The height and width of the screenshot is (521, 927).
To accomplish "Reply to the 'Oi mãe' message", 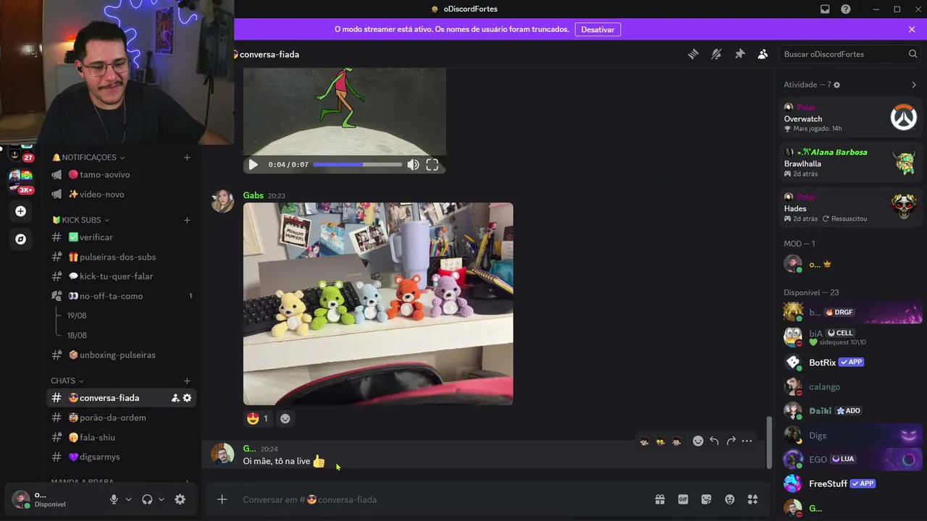I will click(714, 441).
